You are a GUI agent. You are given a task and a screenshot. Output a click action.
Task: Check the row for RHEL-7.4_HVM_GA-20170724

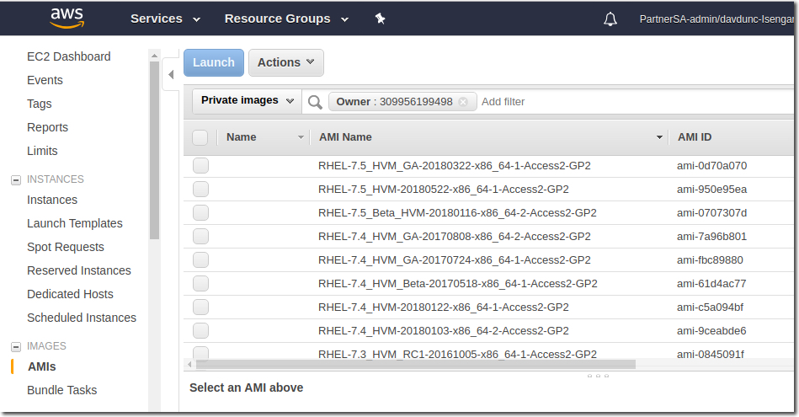[x=200, y=260]
